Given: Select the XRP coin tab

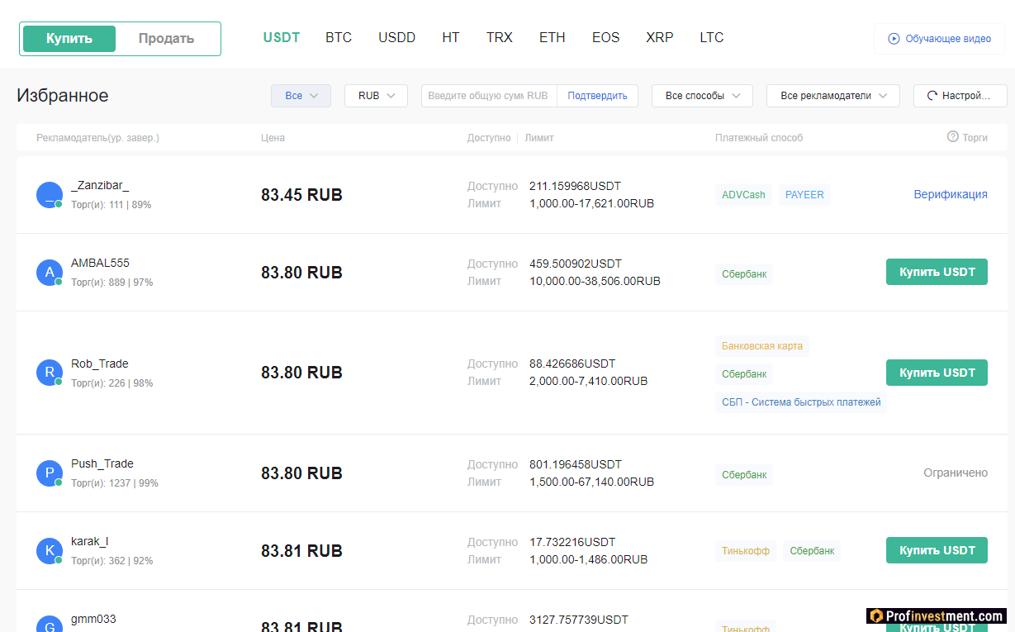Looking at the screenshot, I should [660, 38].
